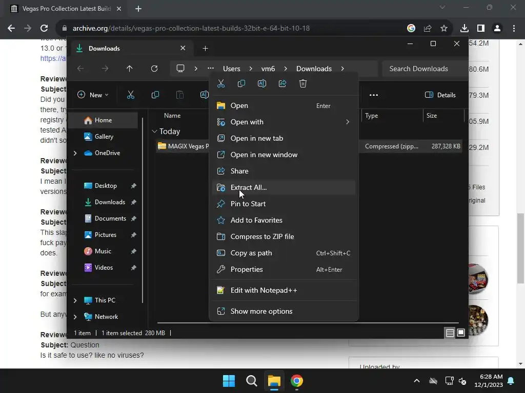Viewport: 525px width, 393px height.
Task: Add a new Explorer tab
Action: 205,49
